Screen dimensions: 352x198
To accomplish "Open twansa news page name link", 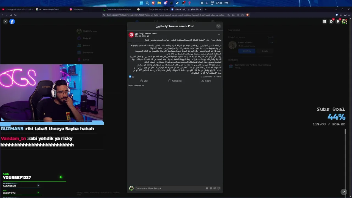I will [x=146, y=33].
